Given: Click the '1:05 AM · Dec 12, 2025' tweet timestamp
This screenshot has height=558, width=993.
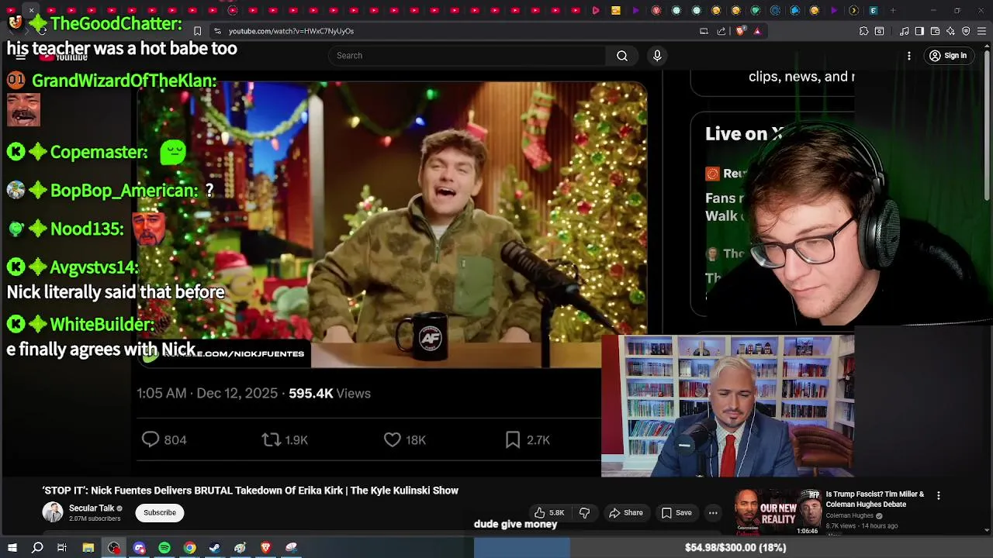Looking at the screenshot, I should tap(207, 393).
